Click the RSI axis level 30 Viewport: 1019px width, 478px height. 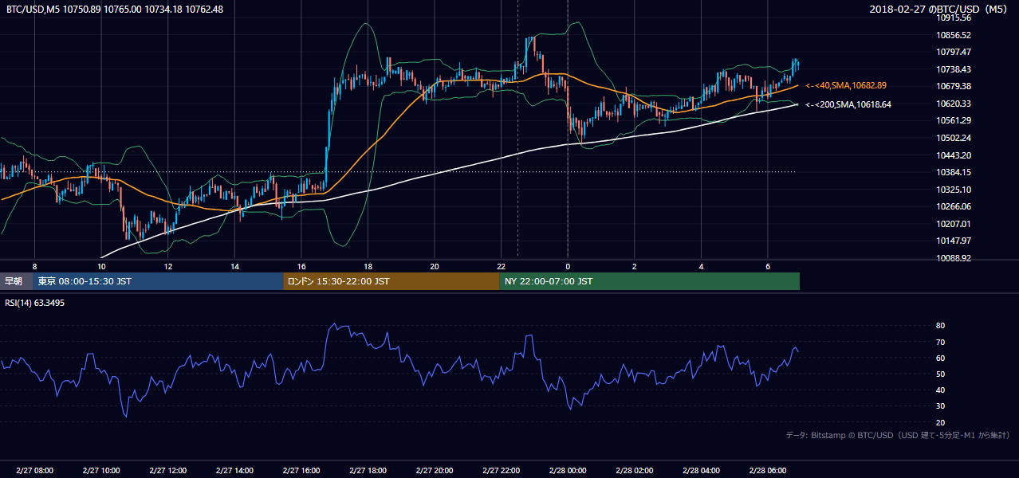tap(940, 406)
